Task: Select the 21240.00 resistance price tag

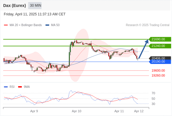Action: click(x=160, y=46)
